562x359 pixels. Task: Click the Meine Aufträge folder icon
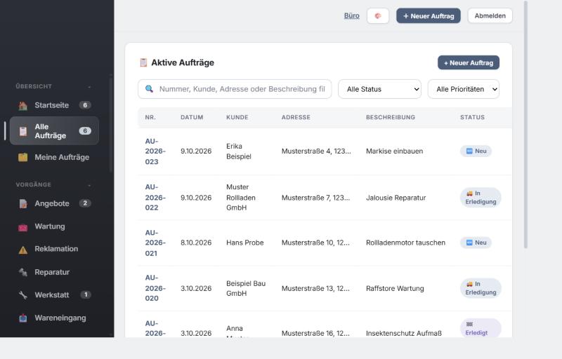click(x=23, y=157)
